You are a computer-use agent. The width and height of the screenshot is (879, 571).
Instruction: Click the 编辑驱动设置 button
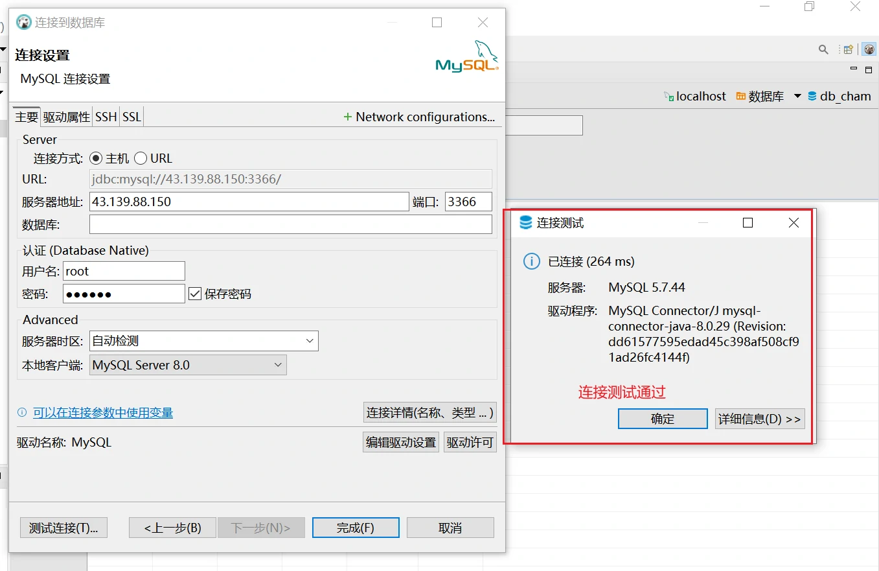[401, 443]
